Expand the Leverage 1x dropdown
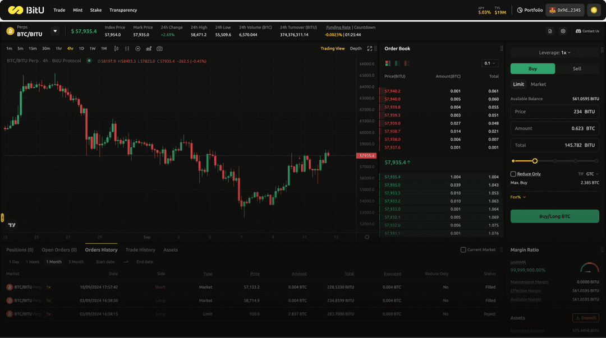This screenshot has height=338, width=606. 554,52
